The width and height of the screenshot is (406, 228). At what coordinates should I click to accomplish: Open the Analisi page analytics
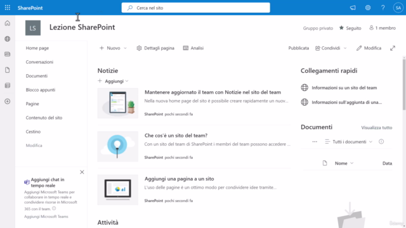[193, 48]
